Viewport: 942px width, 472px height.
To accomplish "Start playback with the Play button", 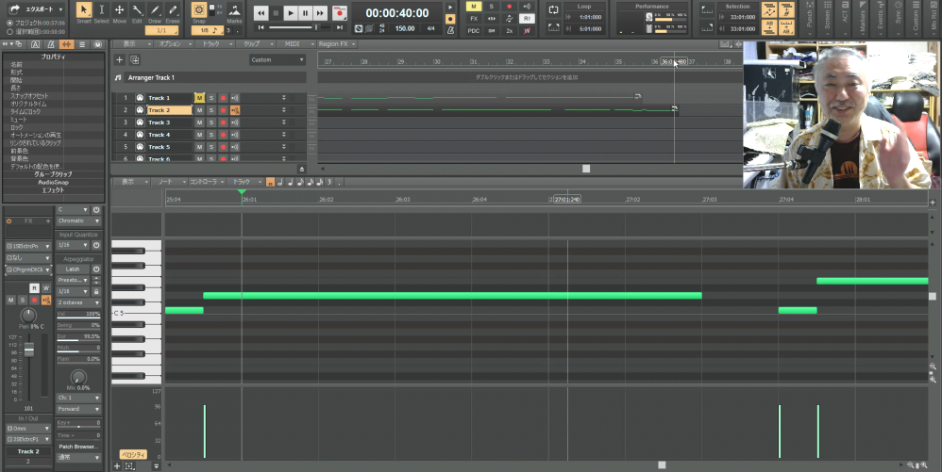I will tap(291, 13).
